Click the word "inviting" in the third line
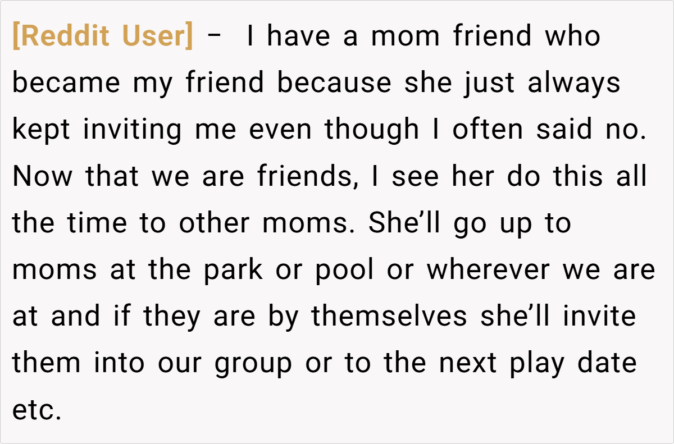Image resolution: width=674 pixels, height=444 pixels. 133,130
